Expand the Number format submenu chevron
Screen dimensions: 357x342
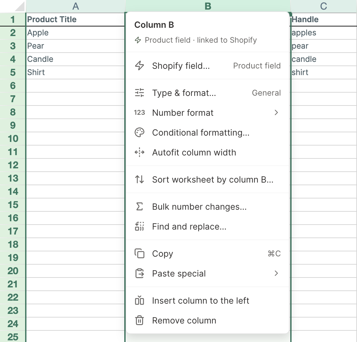(276, 112)
